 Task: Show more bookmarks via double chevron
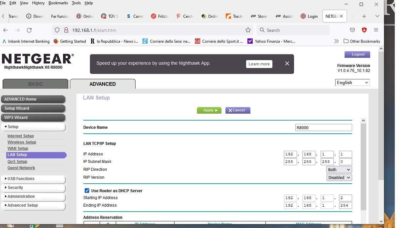[336, 41]
